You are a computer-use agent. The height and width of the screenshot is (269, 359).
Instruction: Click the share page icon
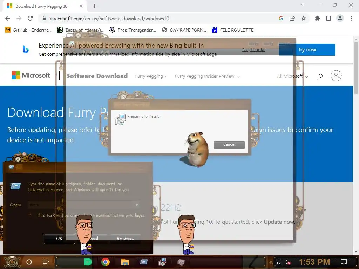pos(292,18)
